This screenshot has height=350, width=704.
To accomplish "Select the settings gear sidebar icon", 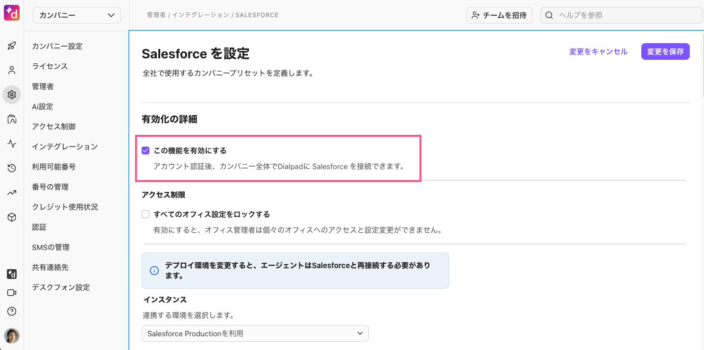I will pos(12,95).
